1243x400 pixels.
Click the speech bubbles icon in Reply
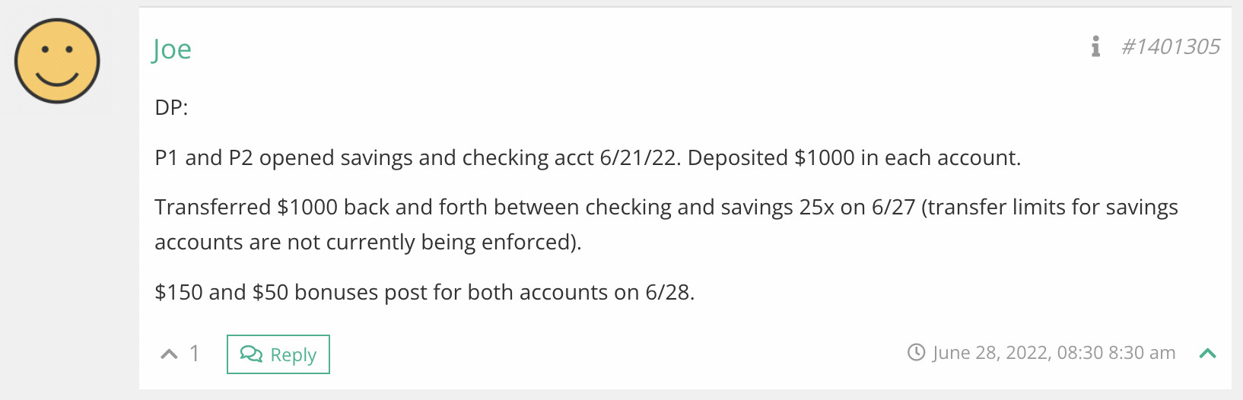tap(250, 354)
